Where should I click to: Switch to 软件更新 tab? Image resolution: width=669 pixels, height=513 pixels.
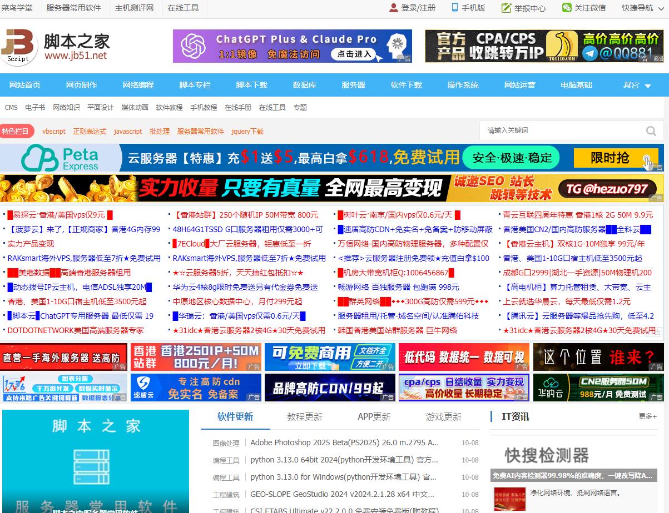pyautogui.click(x=235, y=416)
